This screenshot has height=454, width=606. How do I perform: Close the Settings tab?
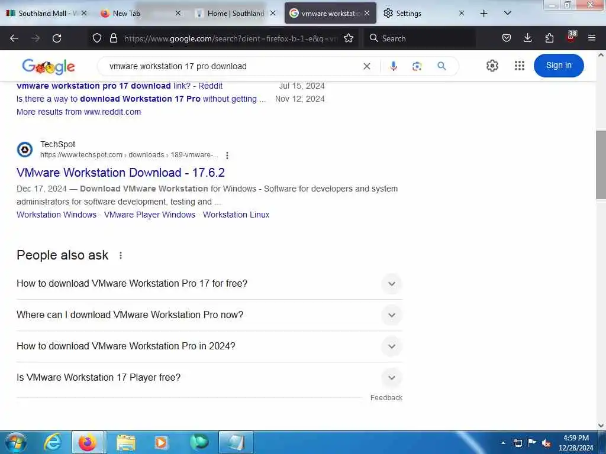pos(461,14)
